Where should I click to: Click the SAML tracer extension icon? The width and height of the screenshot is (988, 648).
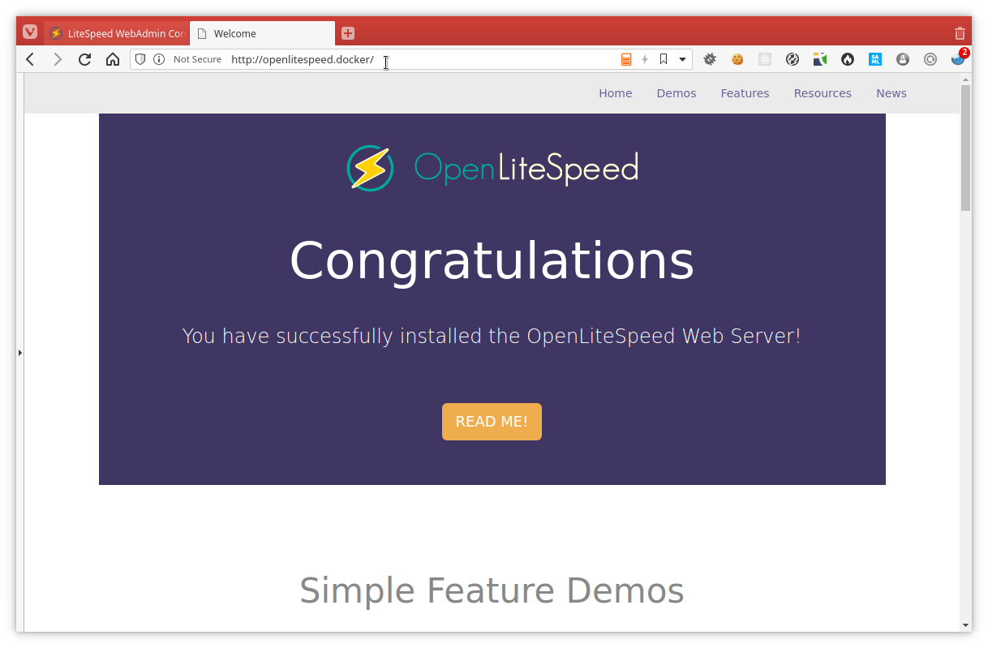[875, 58]
